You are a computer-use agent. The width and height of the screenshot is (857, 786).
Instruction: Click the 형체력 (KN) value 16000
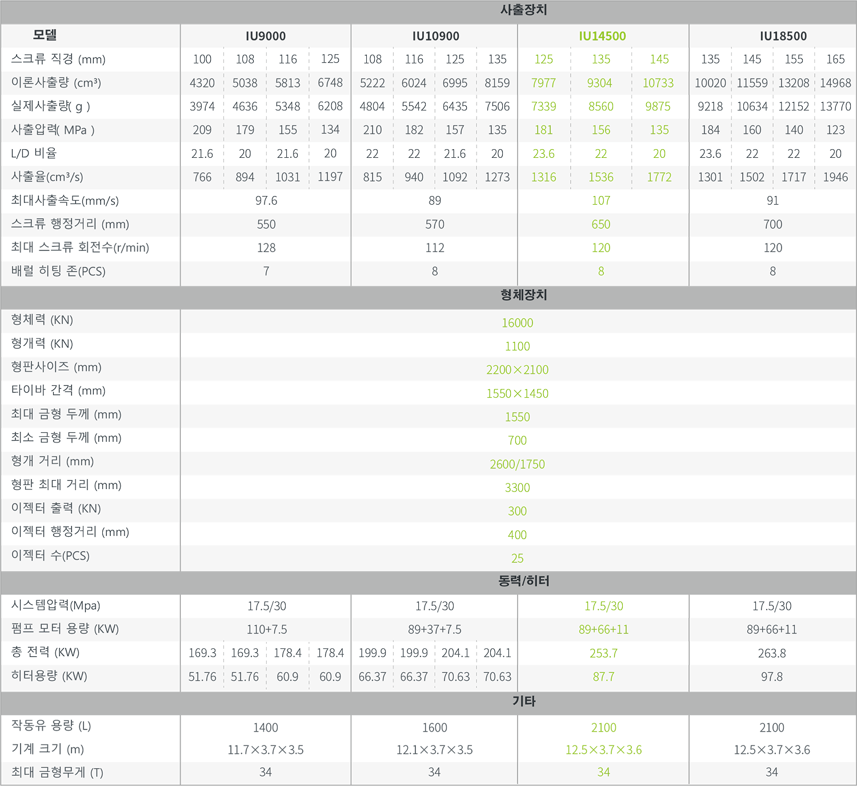click(x=517, y=323)
